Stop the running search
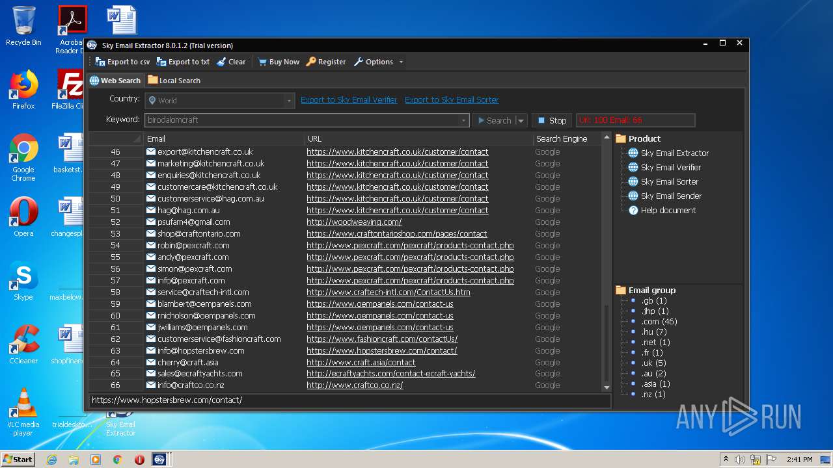The image size is (833, 468). [552, 120]
